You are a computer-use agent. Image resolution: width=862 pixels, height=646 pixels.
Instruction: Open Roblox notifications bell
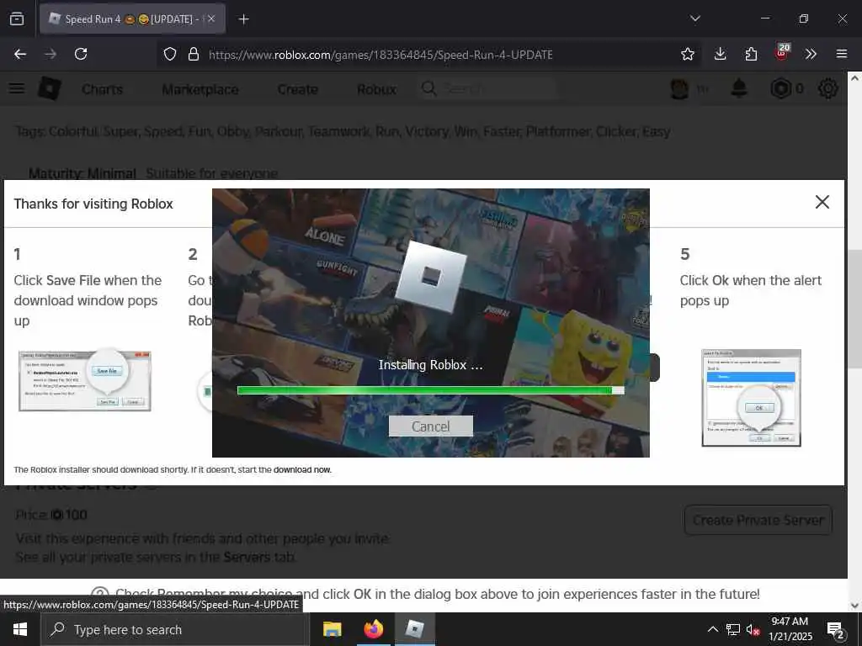(x=739, y=88)
